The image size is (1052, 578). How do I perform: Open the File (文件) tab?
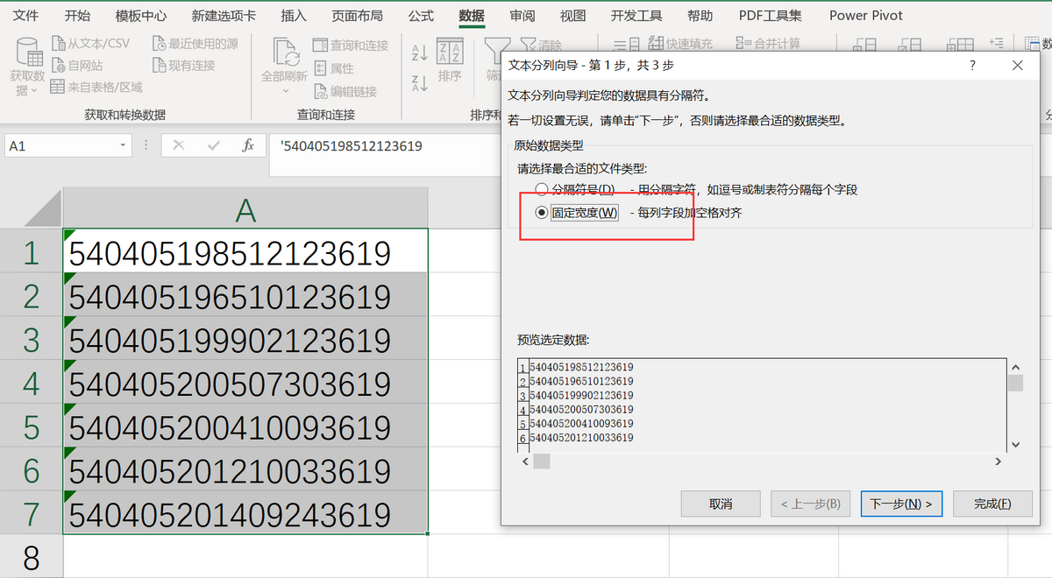26,16
